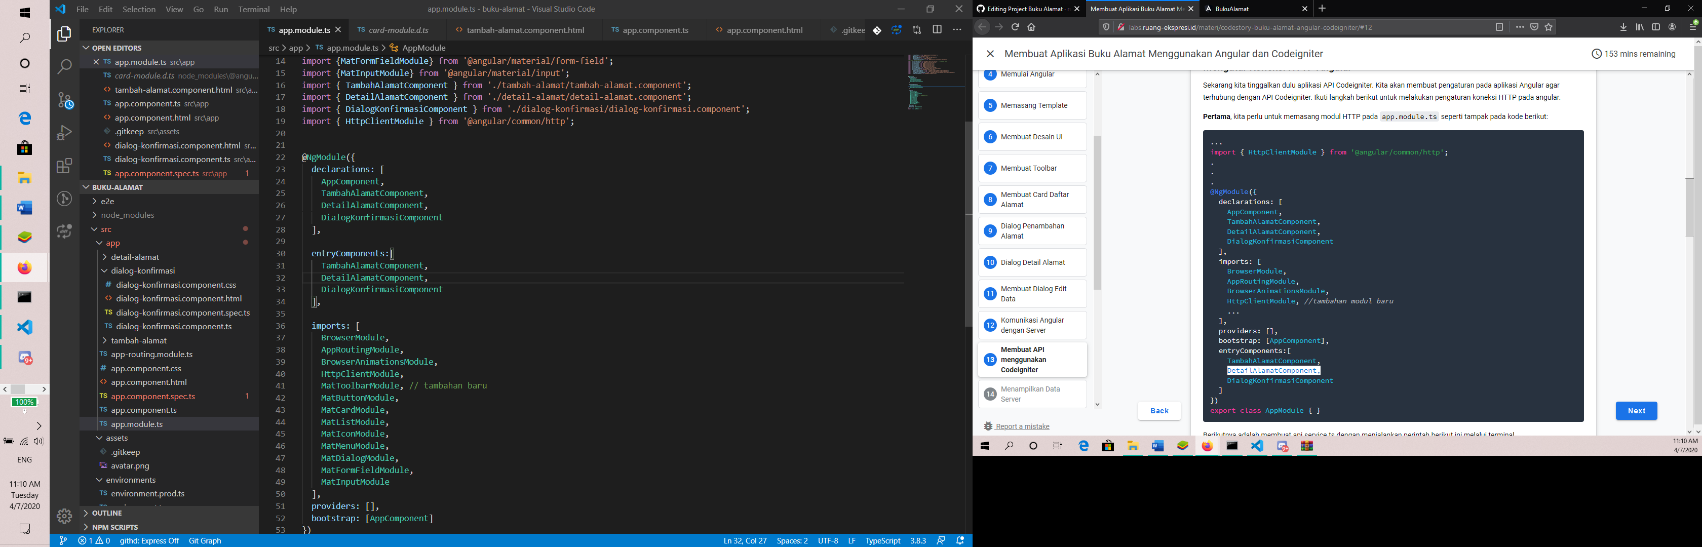The width and height of the screenshot is (1702, 547).
Task: Click the Report a mistake link
Action: tap(1022, 427)
